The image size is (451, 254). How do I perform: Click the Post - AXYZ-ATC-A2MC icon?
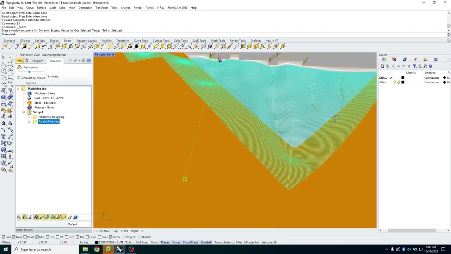pos(29,98)
